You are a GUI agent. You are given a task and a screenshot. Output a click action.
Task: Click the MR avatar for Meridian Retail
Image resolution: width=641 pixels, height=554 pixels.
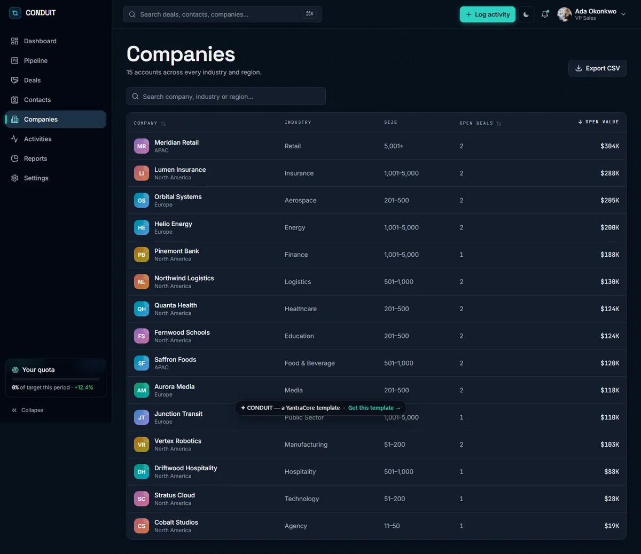[142, 146]
